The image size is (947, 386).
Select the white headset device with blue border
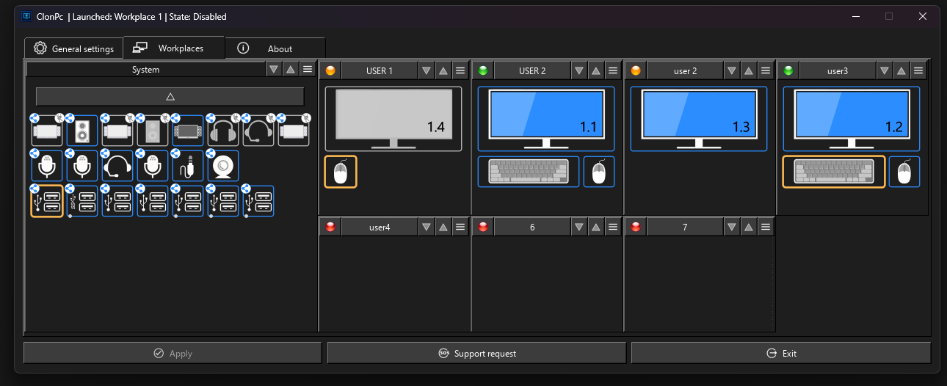pyautogui.click(x=117, y=166)
